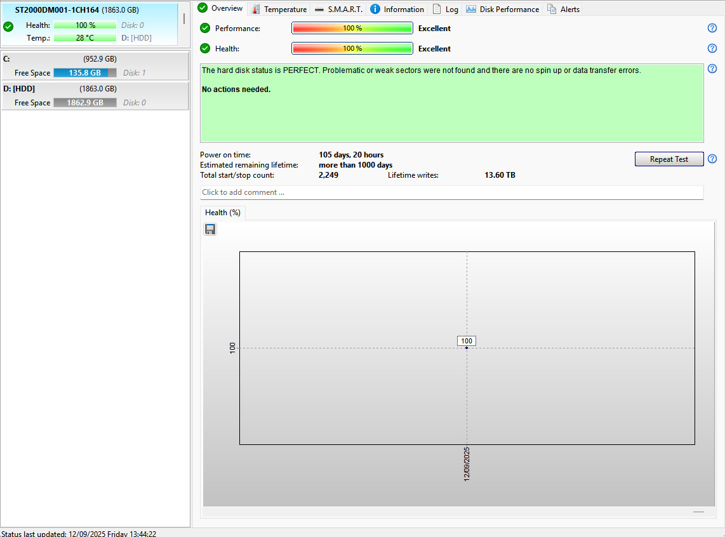Click the save graph floppy disk icon
The width and height of the screenshot is (725, 537).
210,229
